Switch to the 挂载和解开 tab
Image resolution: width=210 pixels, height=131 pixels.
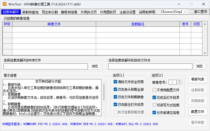pos(11,12)
